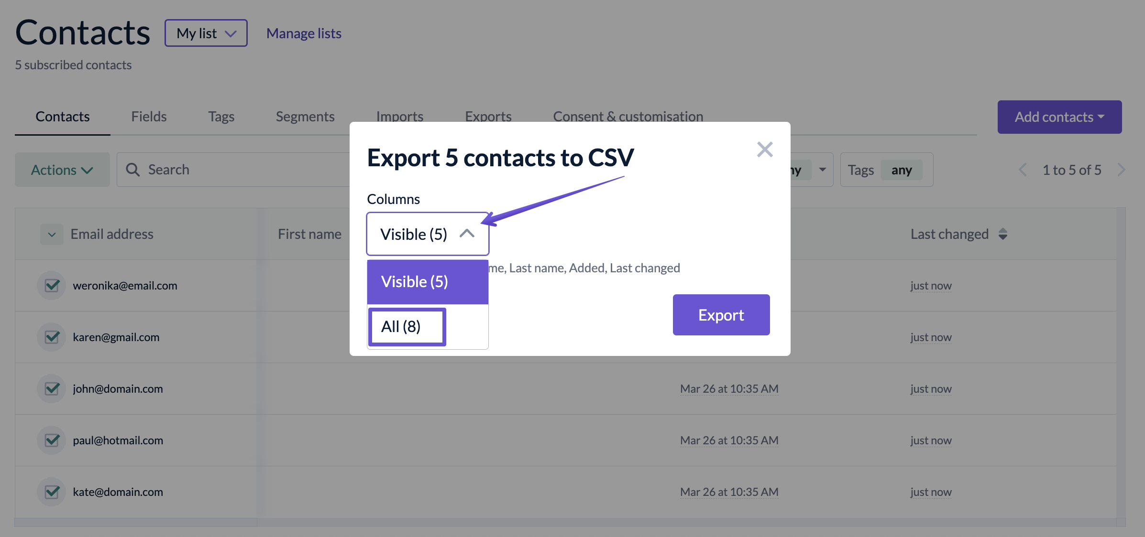Open the Manage lists link

pyautogui.click(x=304, y=33)
